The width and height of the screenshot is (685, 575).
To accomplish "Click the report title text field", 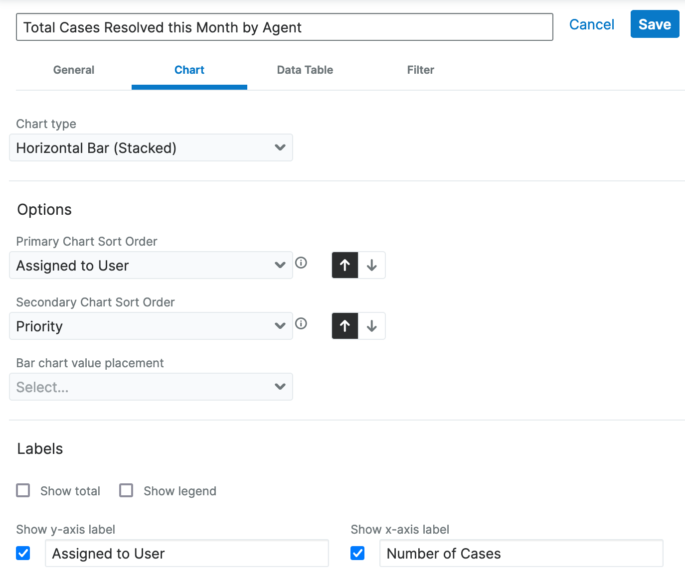I will click(x=284, y=27).
